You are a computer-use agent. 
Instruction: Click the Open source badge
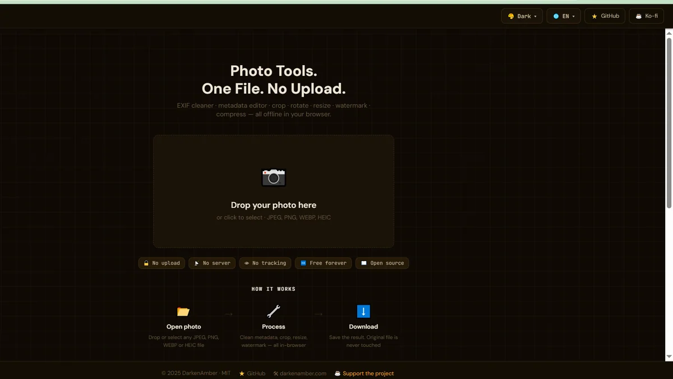pos(382,263)
